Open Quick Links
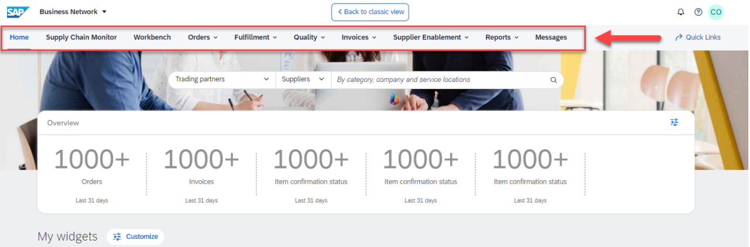This screenshot has height=247, width=750. point(698,37)
